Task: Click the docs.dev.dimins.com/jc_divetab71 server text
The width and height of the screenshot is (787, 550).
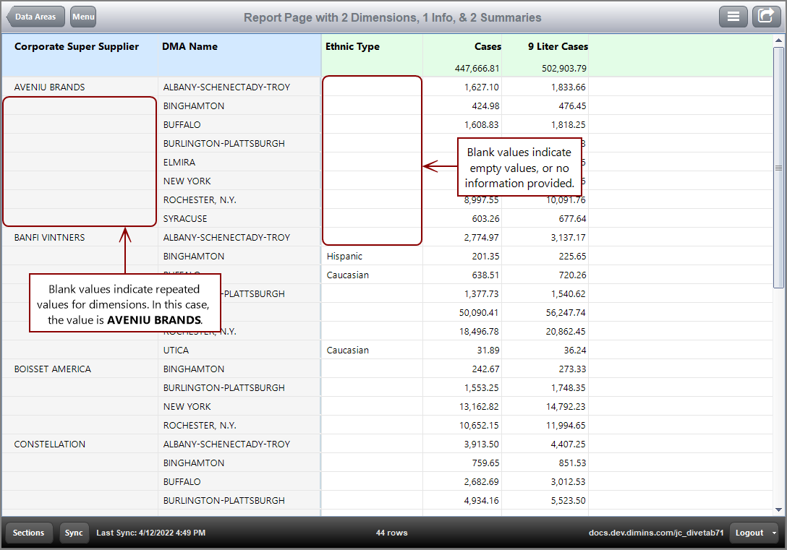Action: click(x=656, y=533)
